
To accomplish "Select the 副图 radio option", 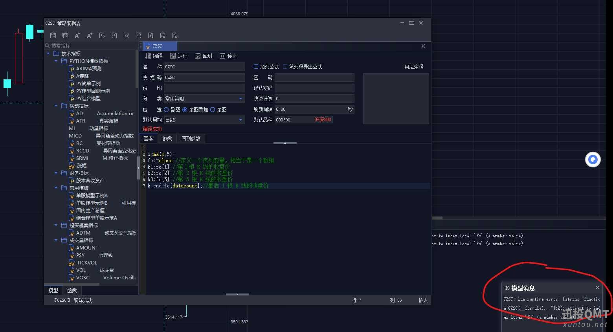I will point(166,110).
